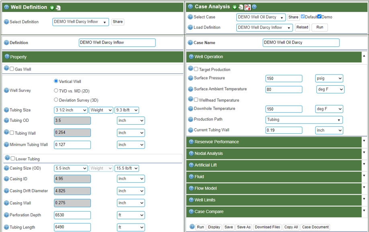Click the Case Name input field
Viewport: 369px width, 232px height.
click(x=301, y=43)
